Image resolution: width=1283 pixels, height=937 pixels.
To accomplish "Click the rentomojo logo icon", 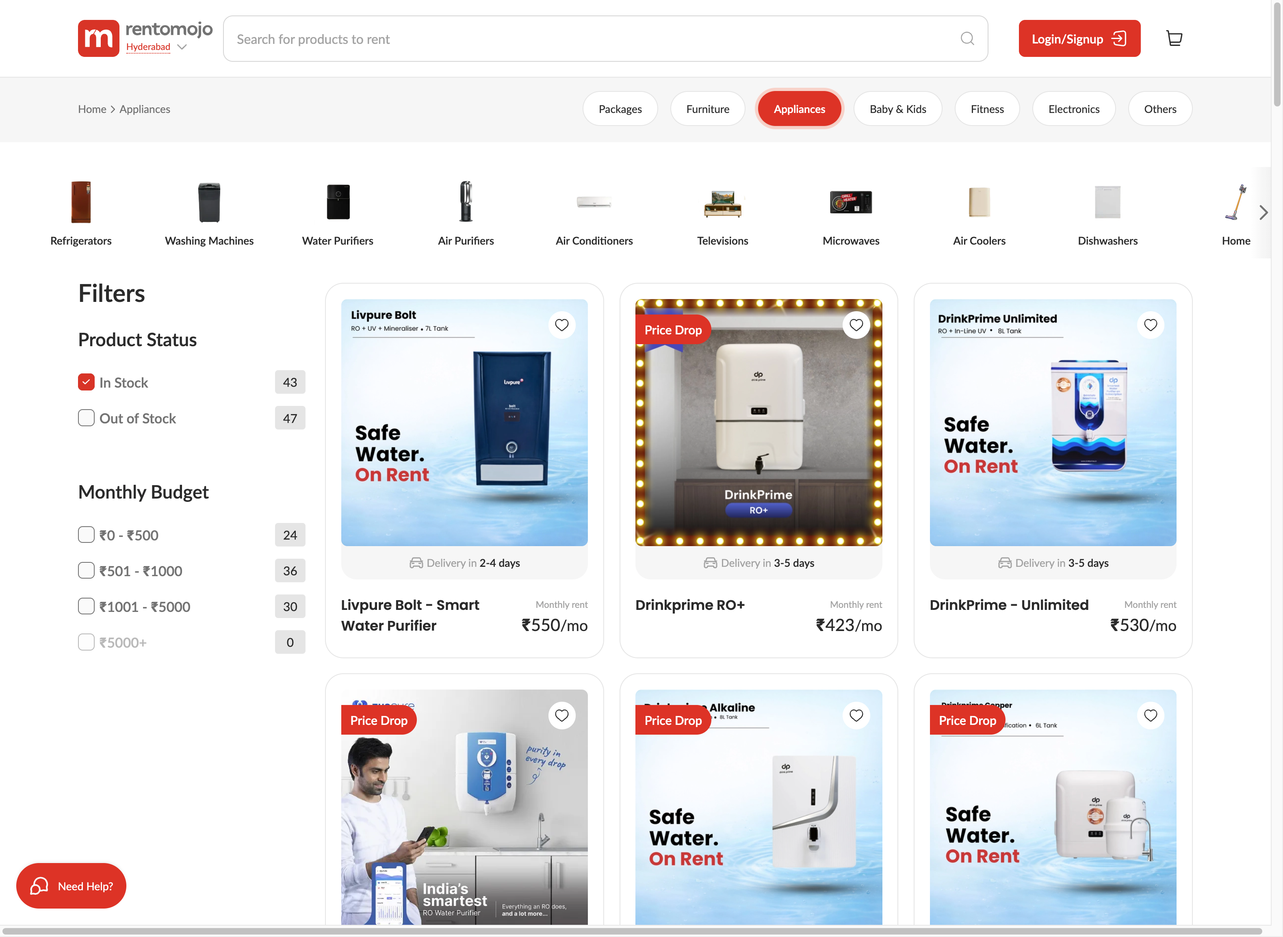I will [x=98, y=39].
